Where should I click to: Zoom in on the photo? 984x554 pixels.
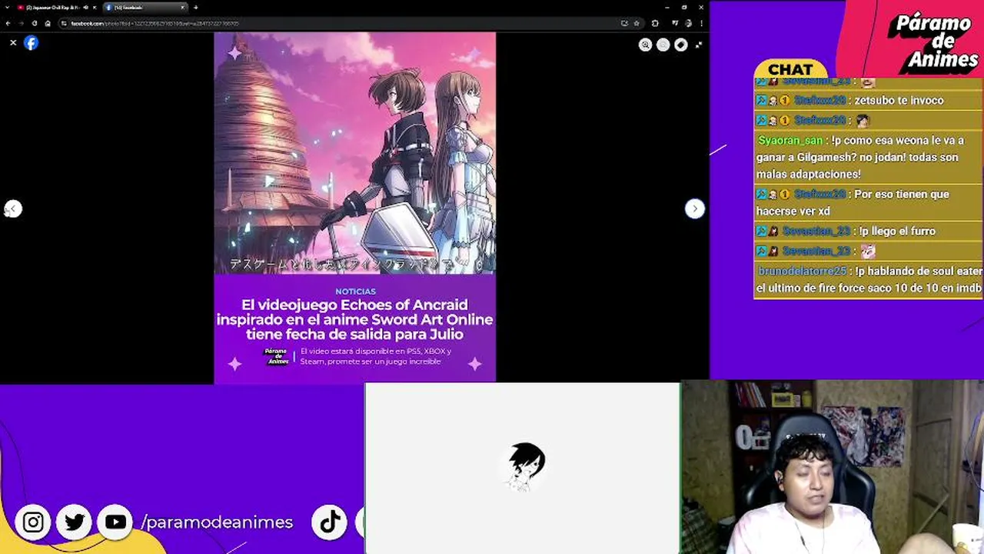click(646, 45)
